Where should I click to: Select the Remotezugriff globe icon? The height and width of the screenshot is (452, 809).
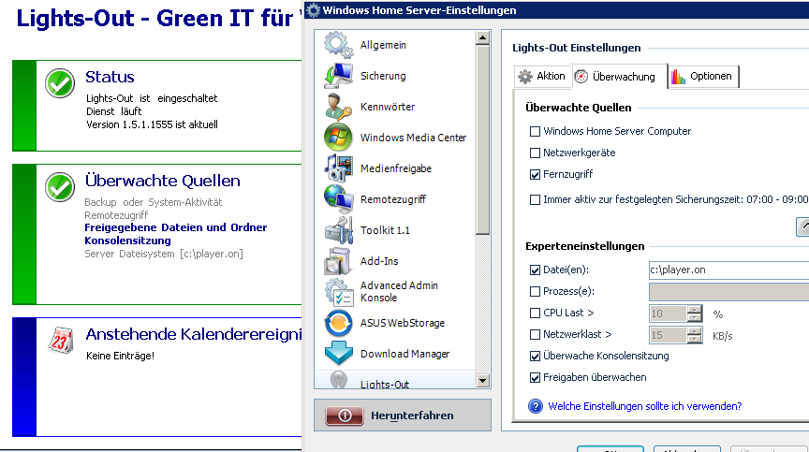tap(338, 199)
